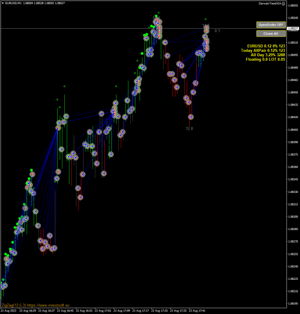Click the 1.08225 price axis label

click(293, 279)
